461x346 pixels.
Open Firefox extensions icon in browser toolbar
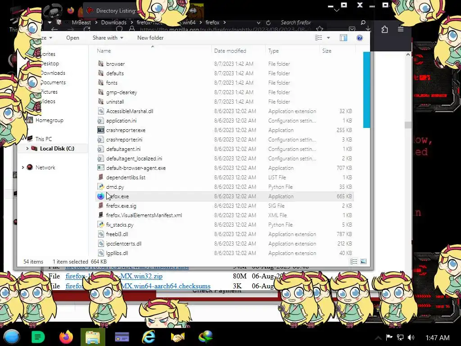(384, 29)
